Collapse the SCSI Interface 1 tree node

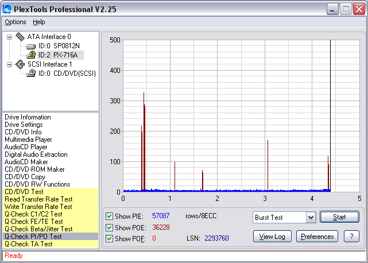click(x=9, y=64)
